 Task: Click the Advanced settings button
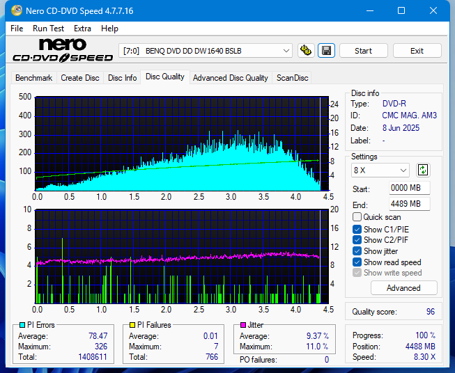coord(403,288)
